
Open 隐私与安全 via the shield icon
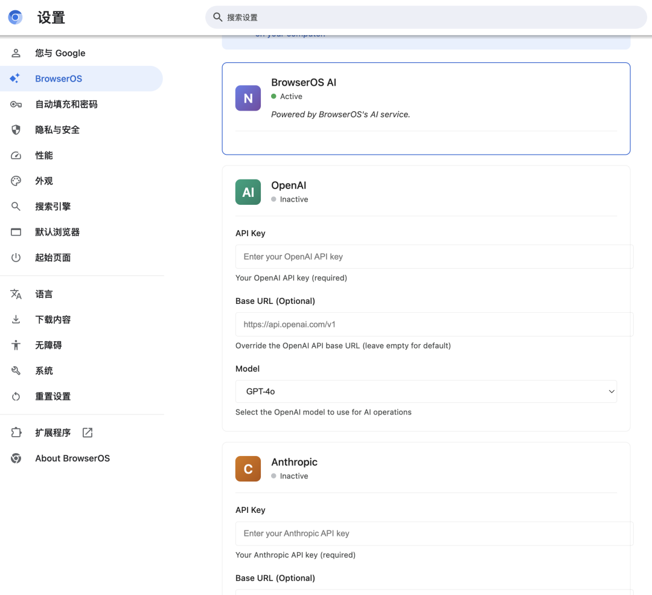16,129
